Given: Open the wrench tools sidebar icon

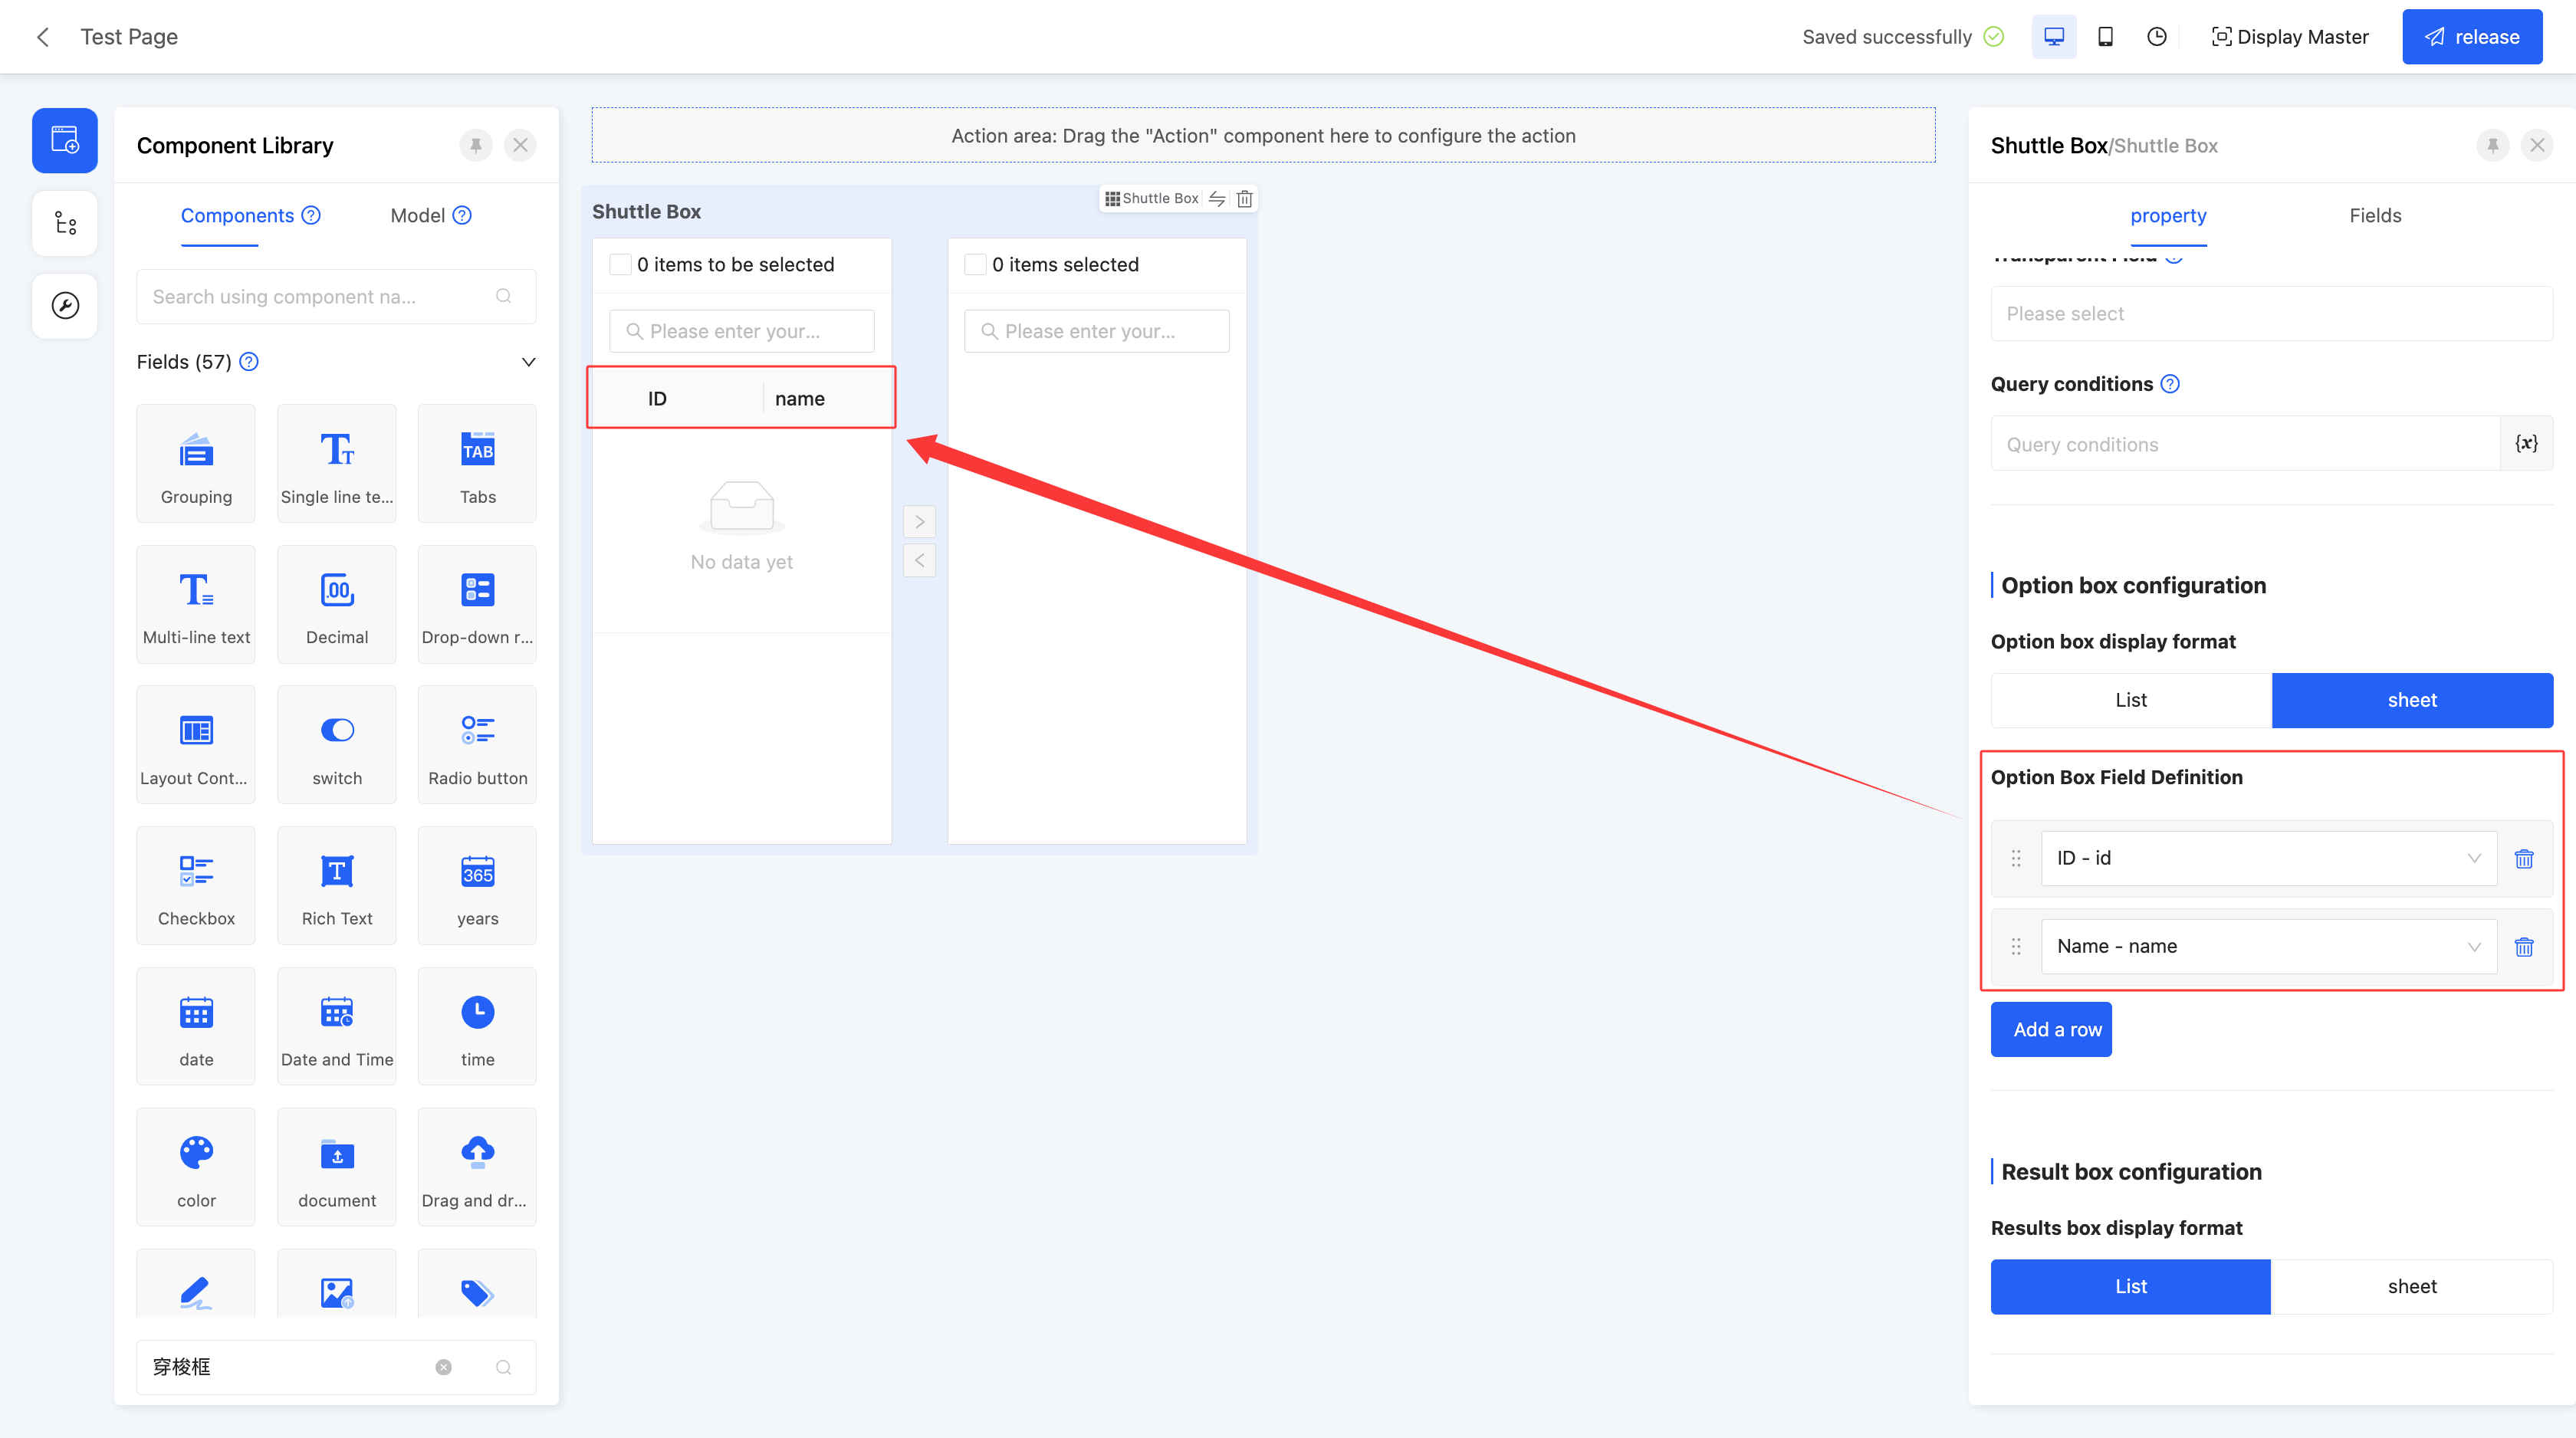Looking at the screenshot, I should click(65, 305).
